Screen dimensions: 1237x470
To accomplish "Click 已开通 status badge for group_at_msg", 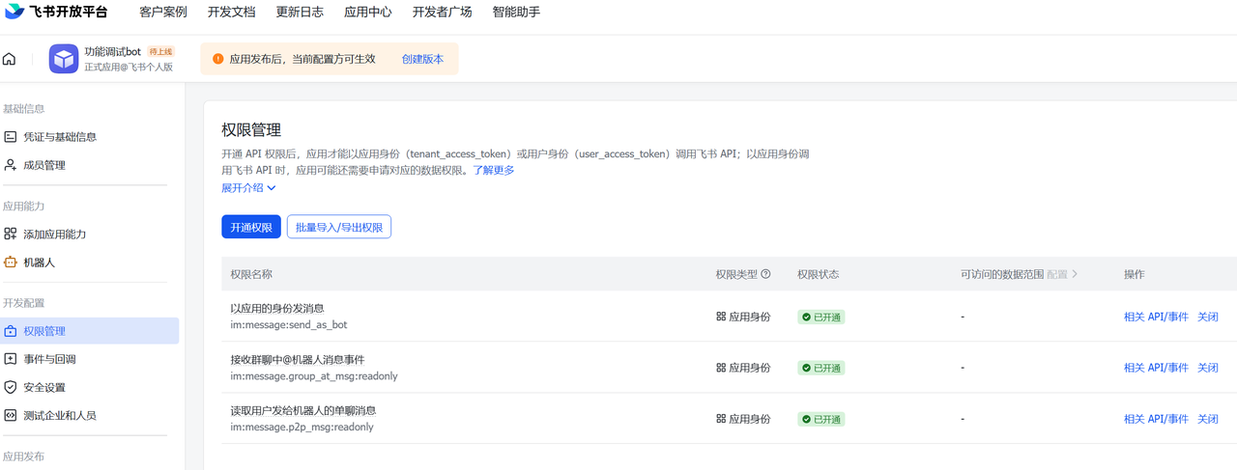I will tap(821, 368).
